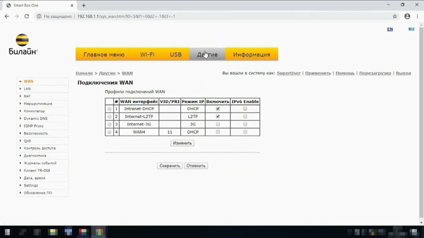This screenshot has width=424, height=238.
Task: Follow the Начало breadcrumb link
Action: (x=84, y=73)
